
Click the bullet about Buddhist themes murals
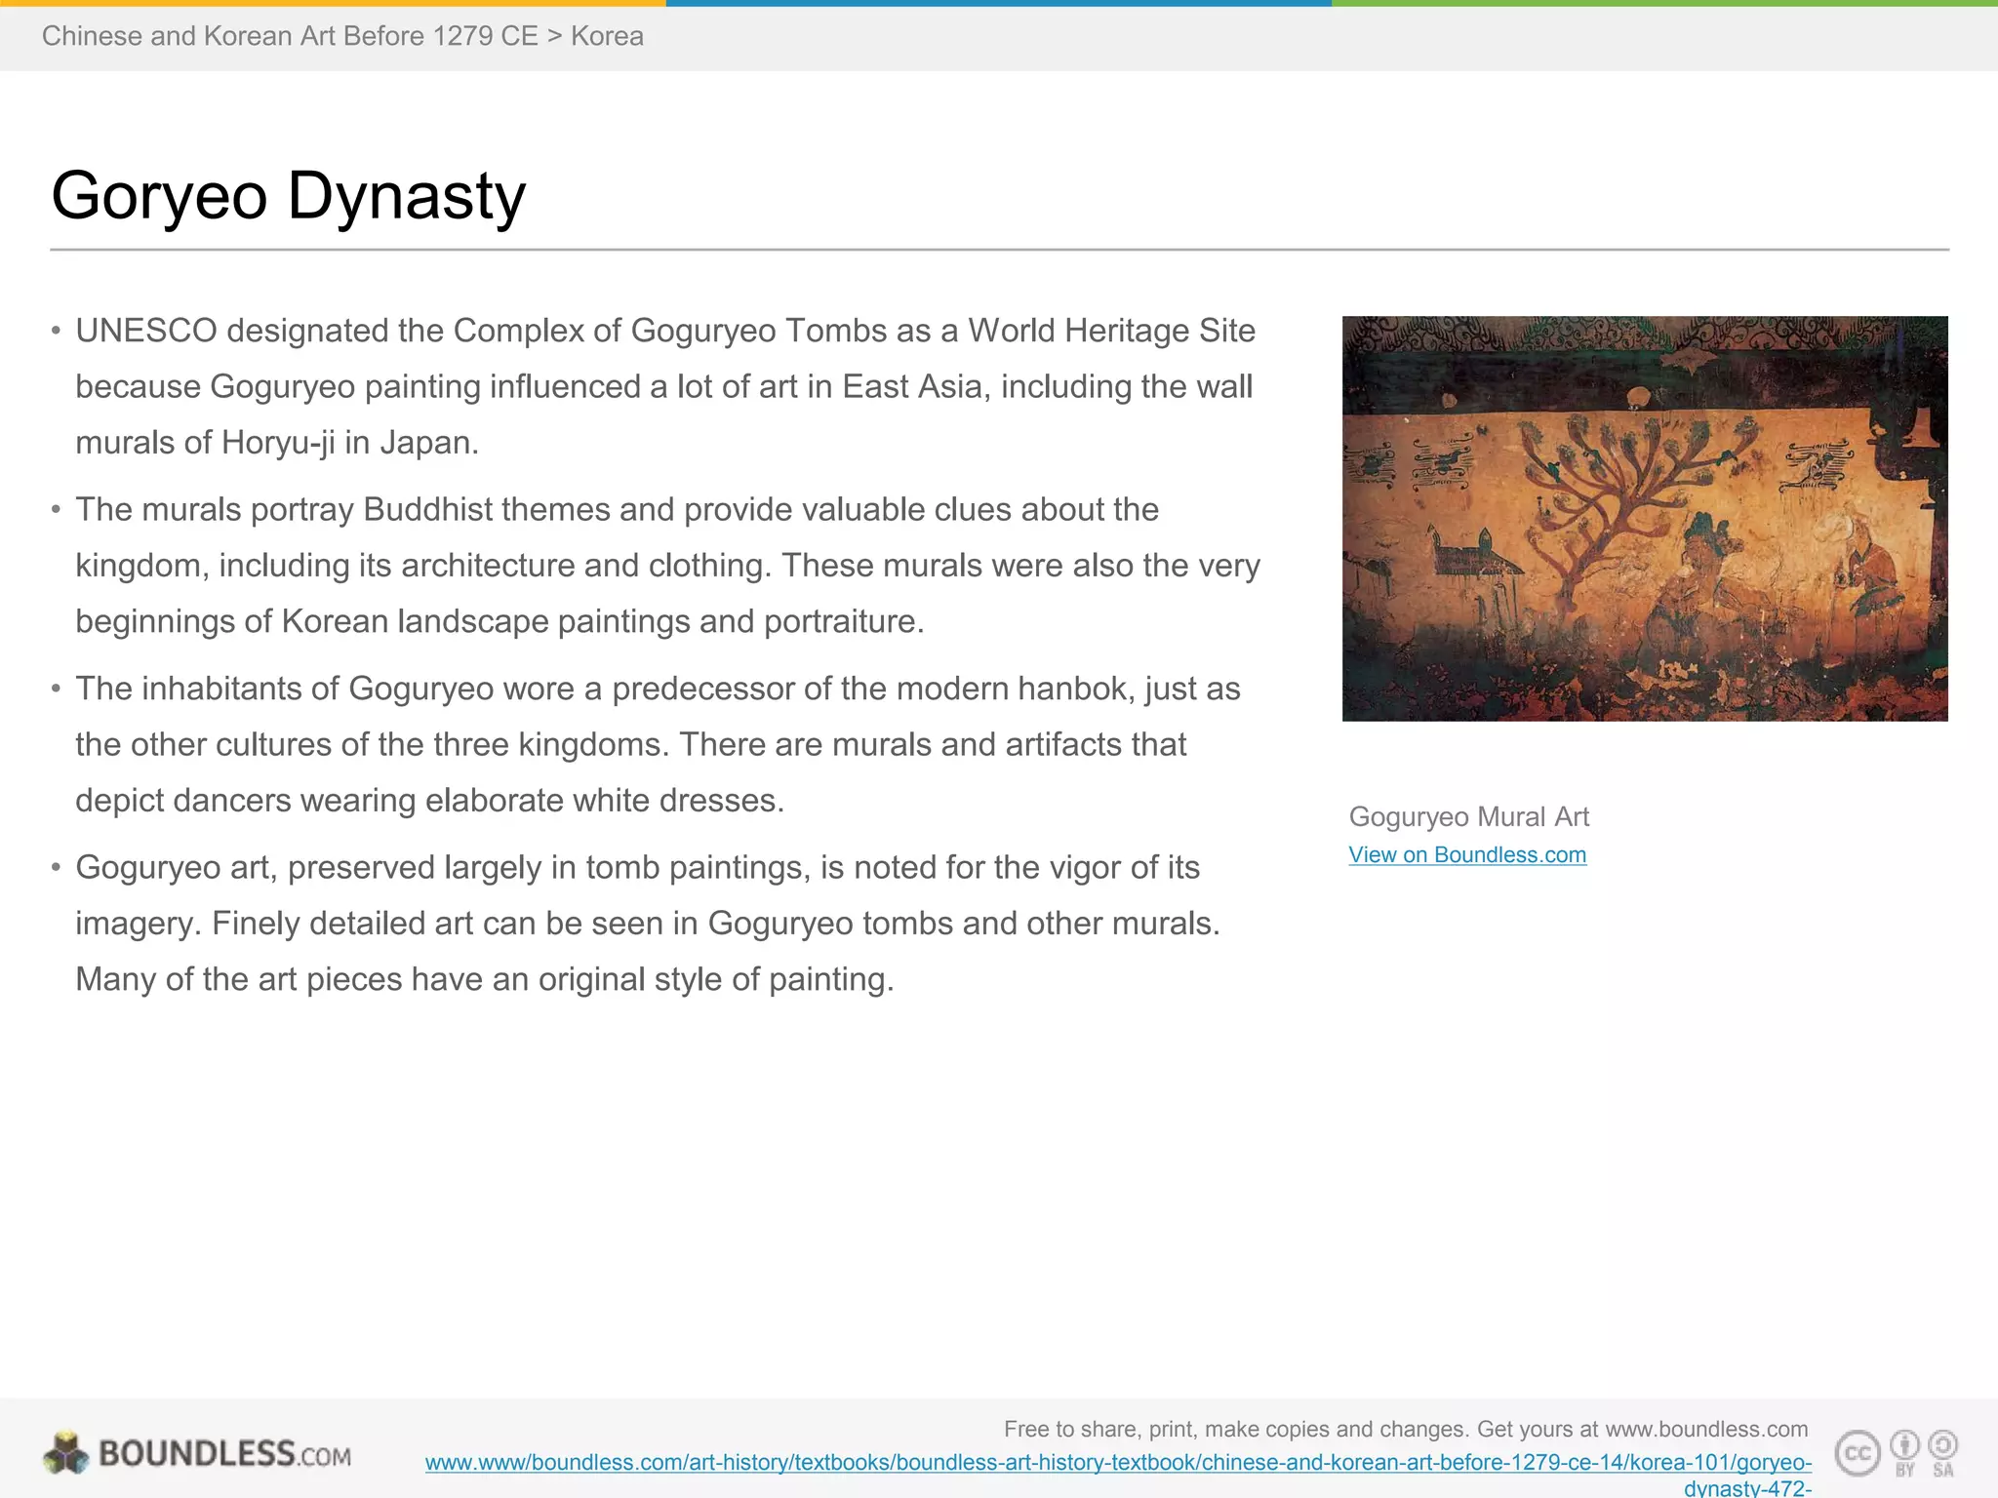pos(667,566)
